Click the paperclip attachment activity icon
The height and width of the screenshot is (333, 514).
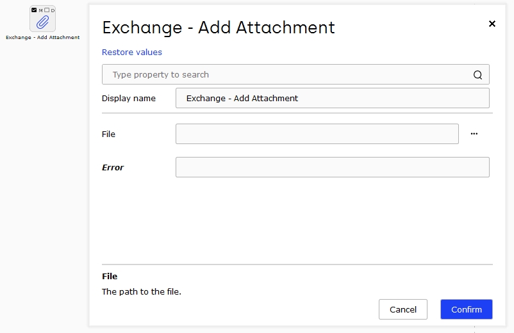click(42, 22)
